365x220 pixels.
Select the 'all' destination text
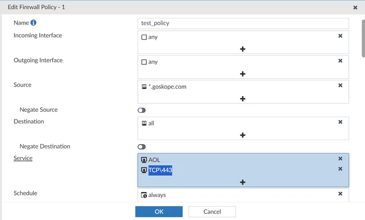(151, 123)
